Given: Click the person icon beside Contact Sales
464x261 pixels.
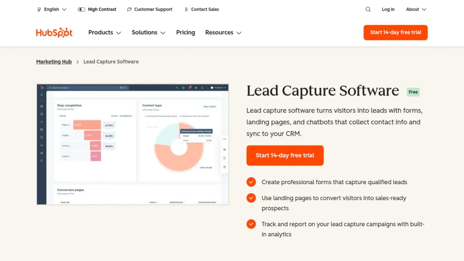Looking at the screenshot, I should point(186,9).
